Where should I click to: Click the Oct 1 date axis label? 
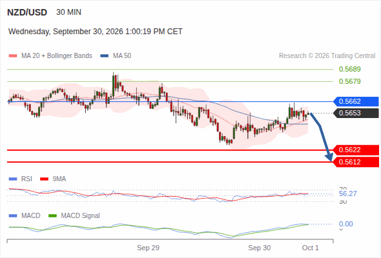(310, 248)
